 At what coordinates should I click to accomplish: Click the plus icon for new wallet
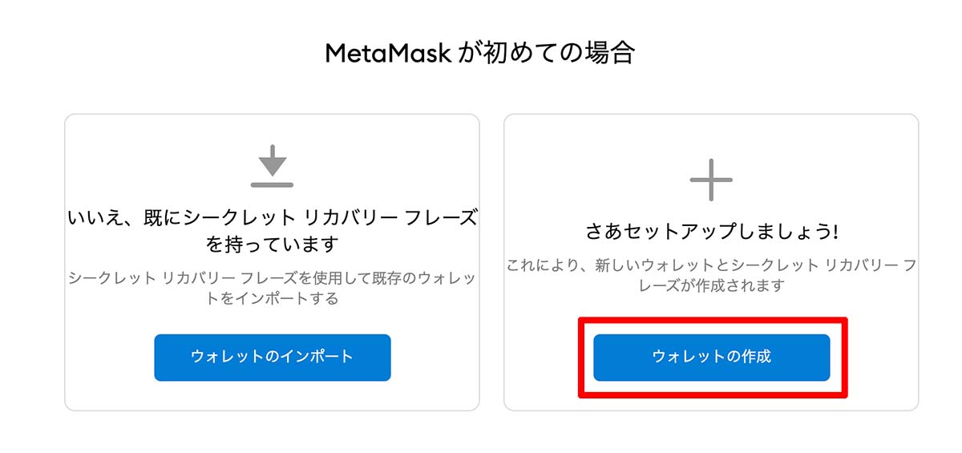tap(711, 179)
